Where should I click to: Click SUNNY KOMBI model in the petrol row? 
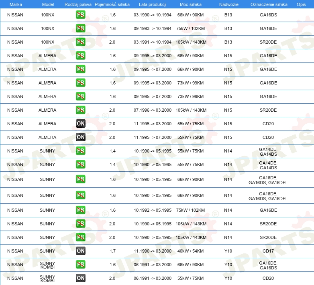[x=47, y=265]
